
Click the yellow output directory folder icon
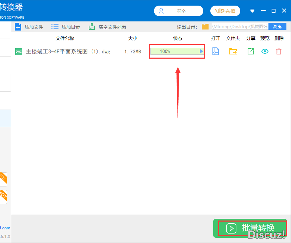pos(205,27)
